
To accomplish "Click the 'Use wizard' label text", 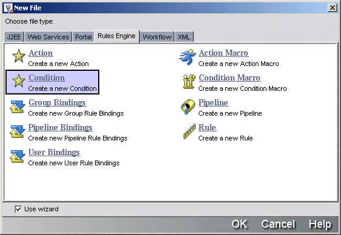I will (x=41, y=209).
